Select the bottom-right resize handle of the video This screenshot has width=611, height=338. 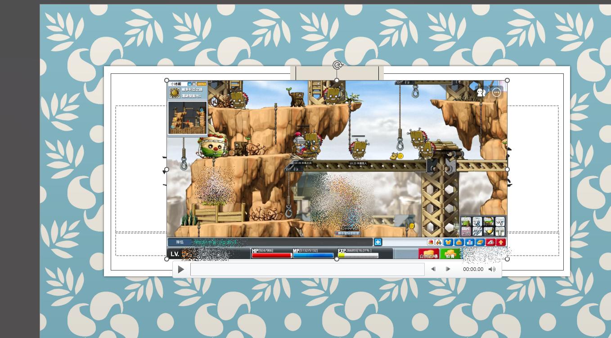pyautogui.click(x=508, y=259)
